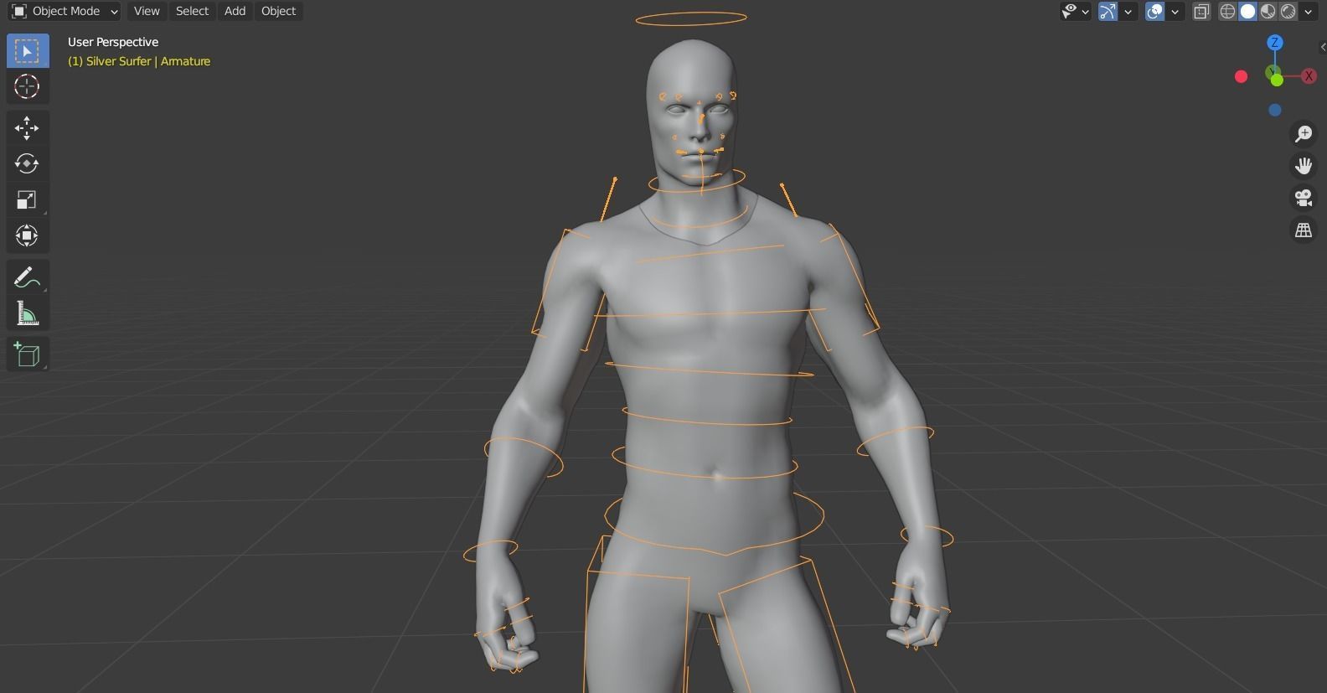Screen dimensions: 1327x693
Task: Select the Select Box tool
Action: pos(28,51)
